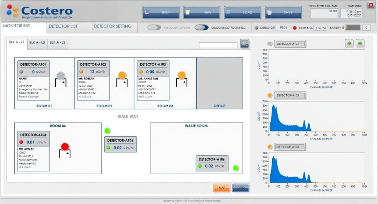Click the orange detector indicator in Room 02
Viewport: 378px width, 204px height.
121,75
